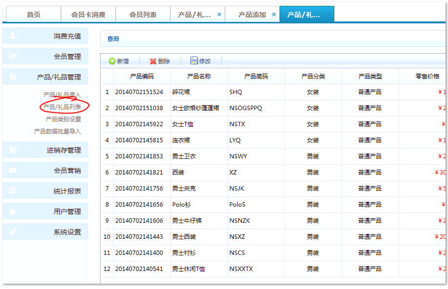The width and height of the screenshot is (448, 289).
Task: Expand the 会员营销 sidebar section
Action: (67, 171)
